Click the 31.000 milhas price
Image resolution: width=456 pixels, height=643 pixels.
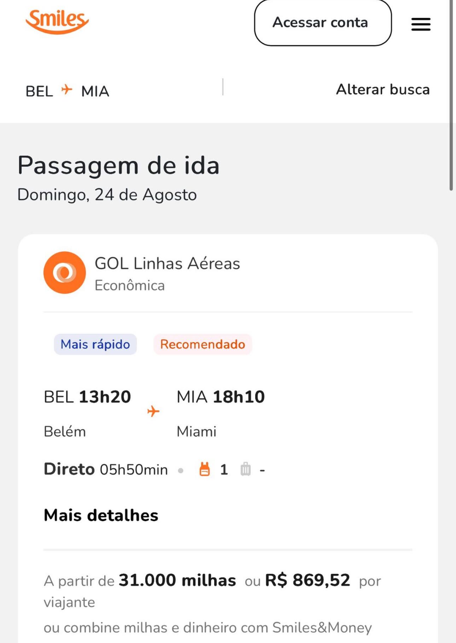(x=177, y=580)
